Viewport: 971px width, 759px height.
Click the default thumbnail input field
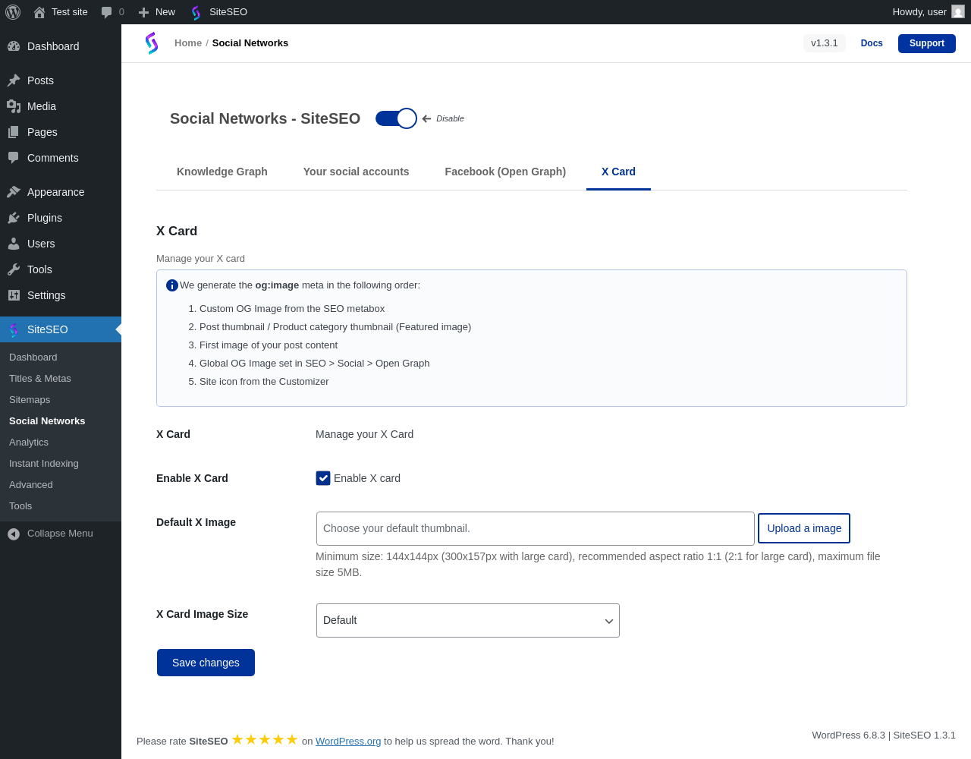tap(535, 528)
